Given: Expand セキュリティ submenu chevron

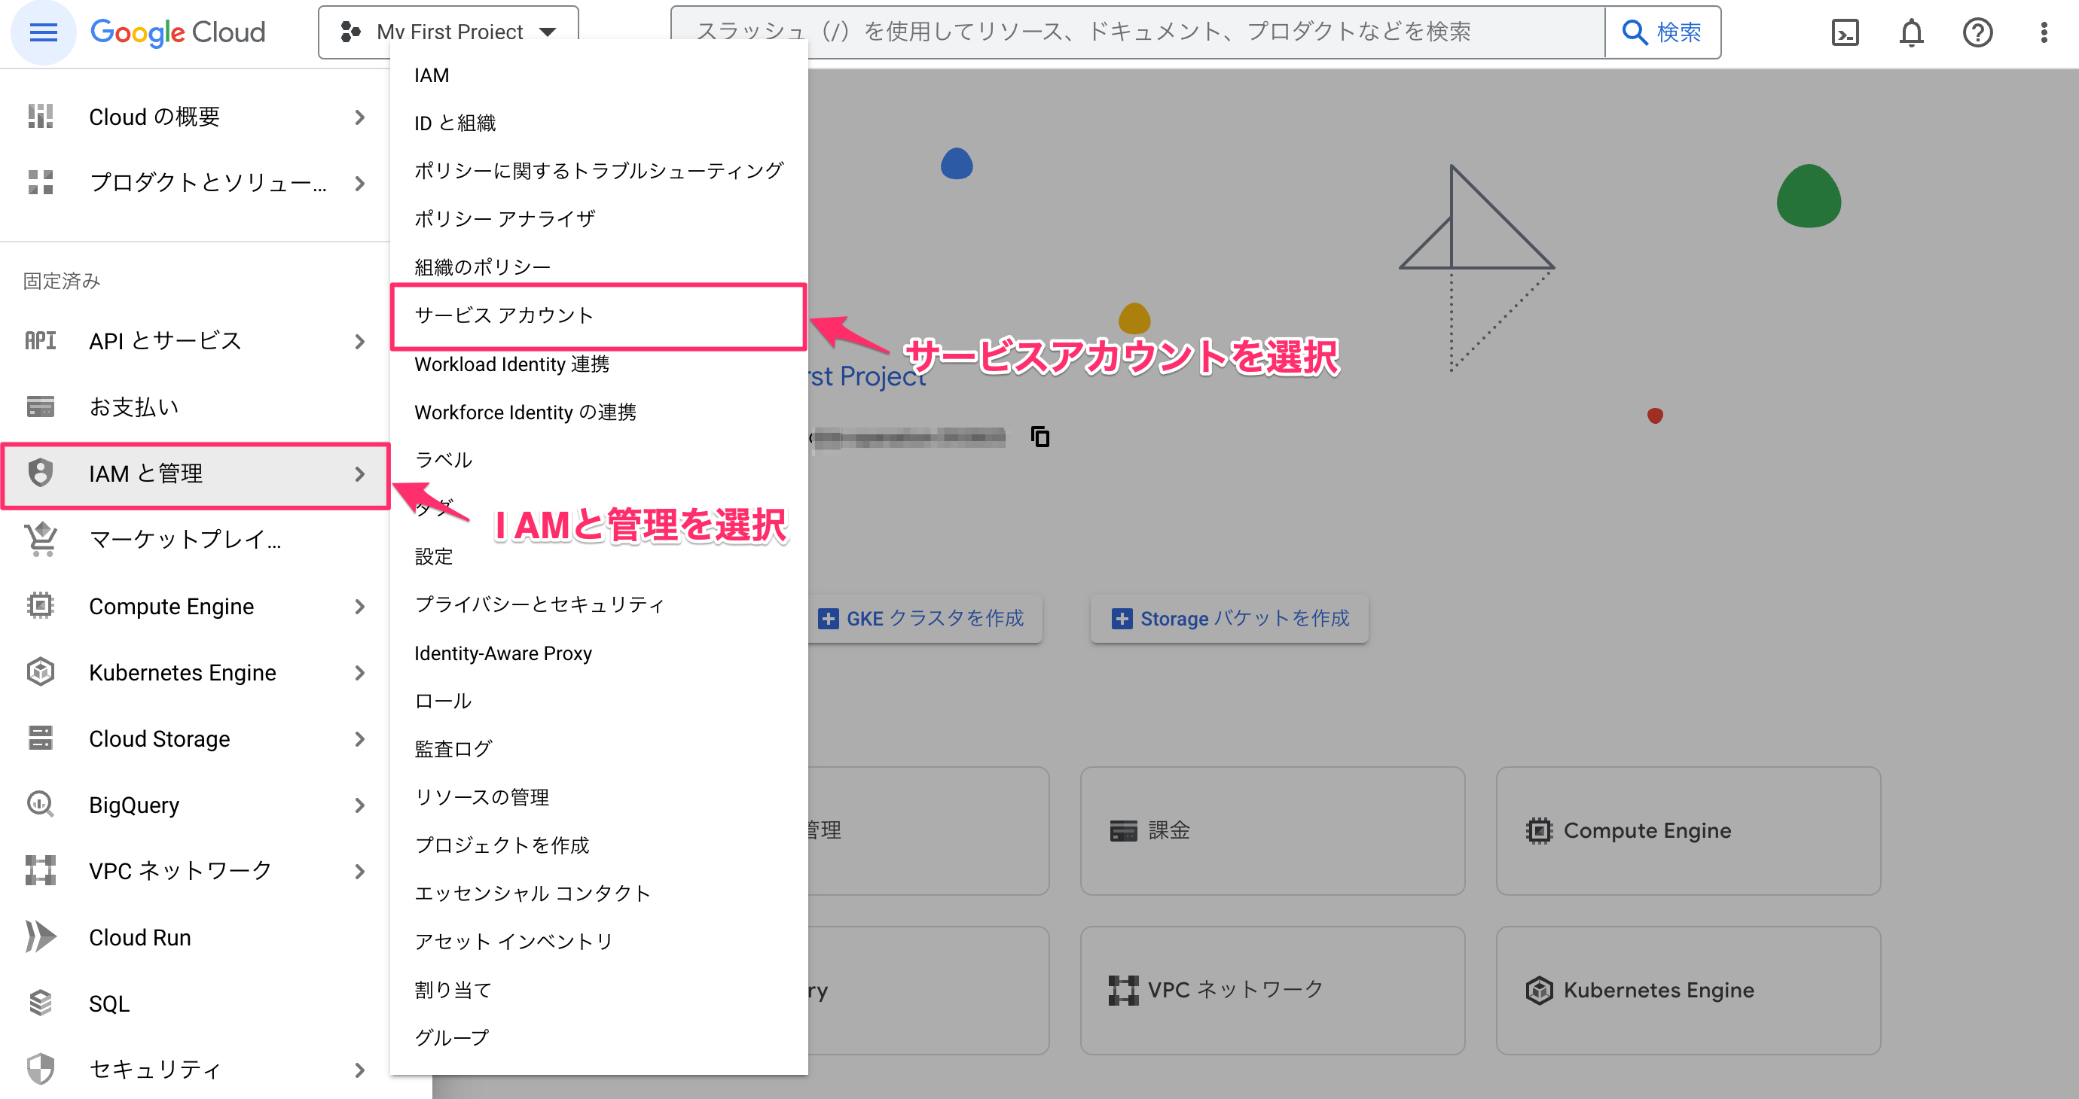Looking at the screenshot, I should (x=360, y=1070).
